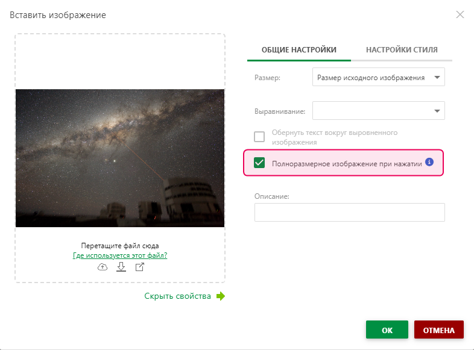
Task: Close the Вставить изображение dialog
Action: tap(460, 14)
